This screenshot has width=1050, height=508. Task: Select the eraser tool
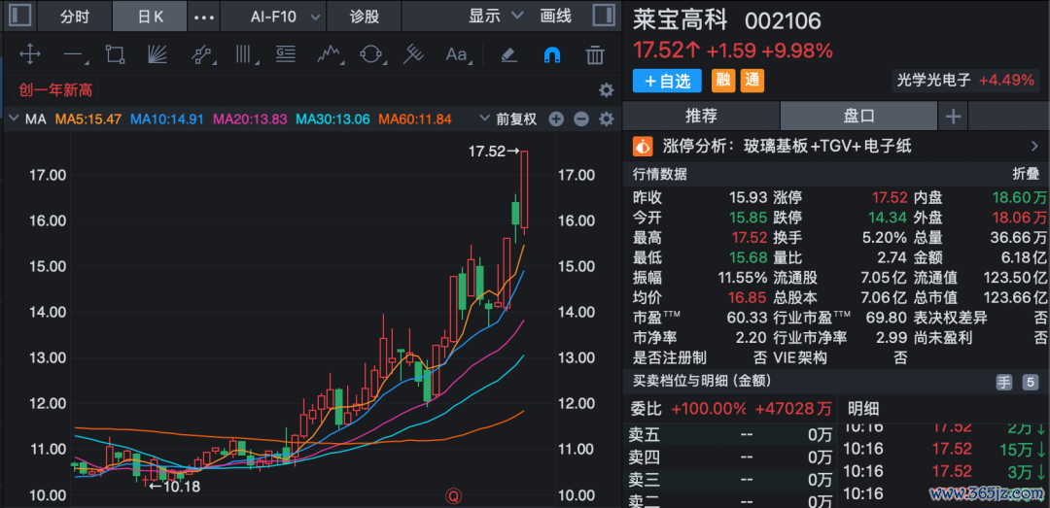509,54
